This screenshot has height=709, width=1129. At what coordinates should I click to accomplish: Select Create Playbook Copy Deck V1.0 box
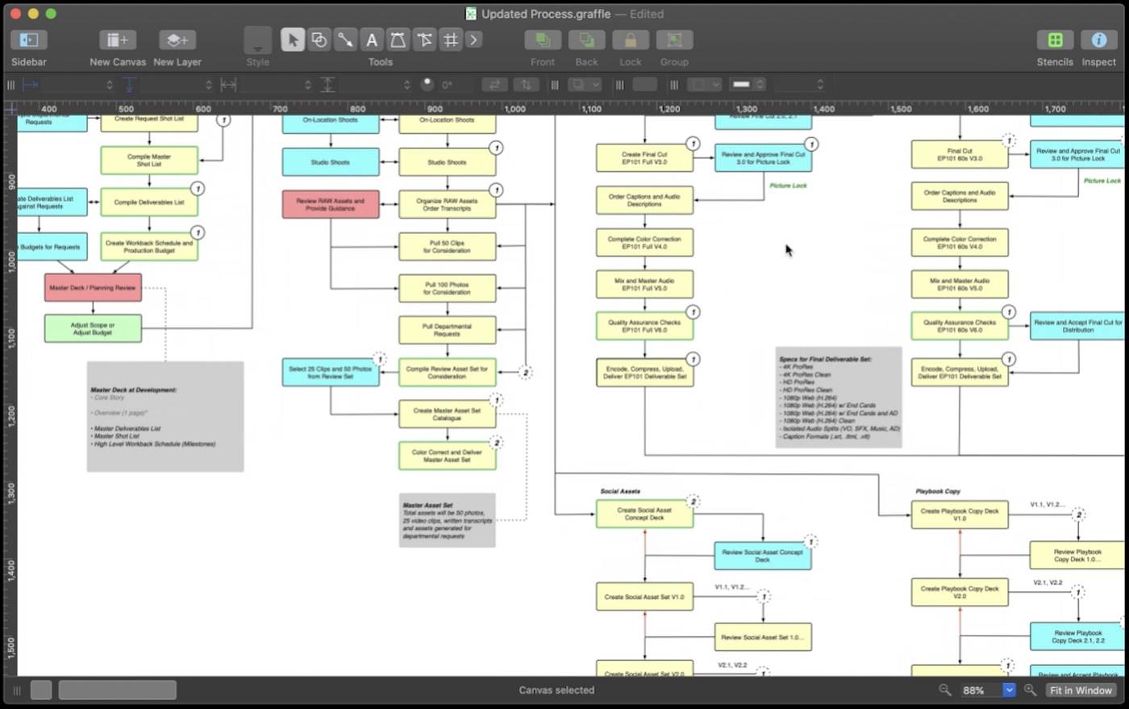point(960,515)
